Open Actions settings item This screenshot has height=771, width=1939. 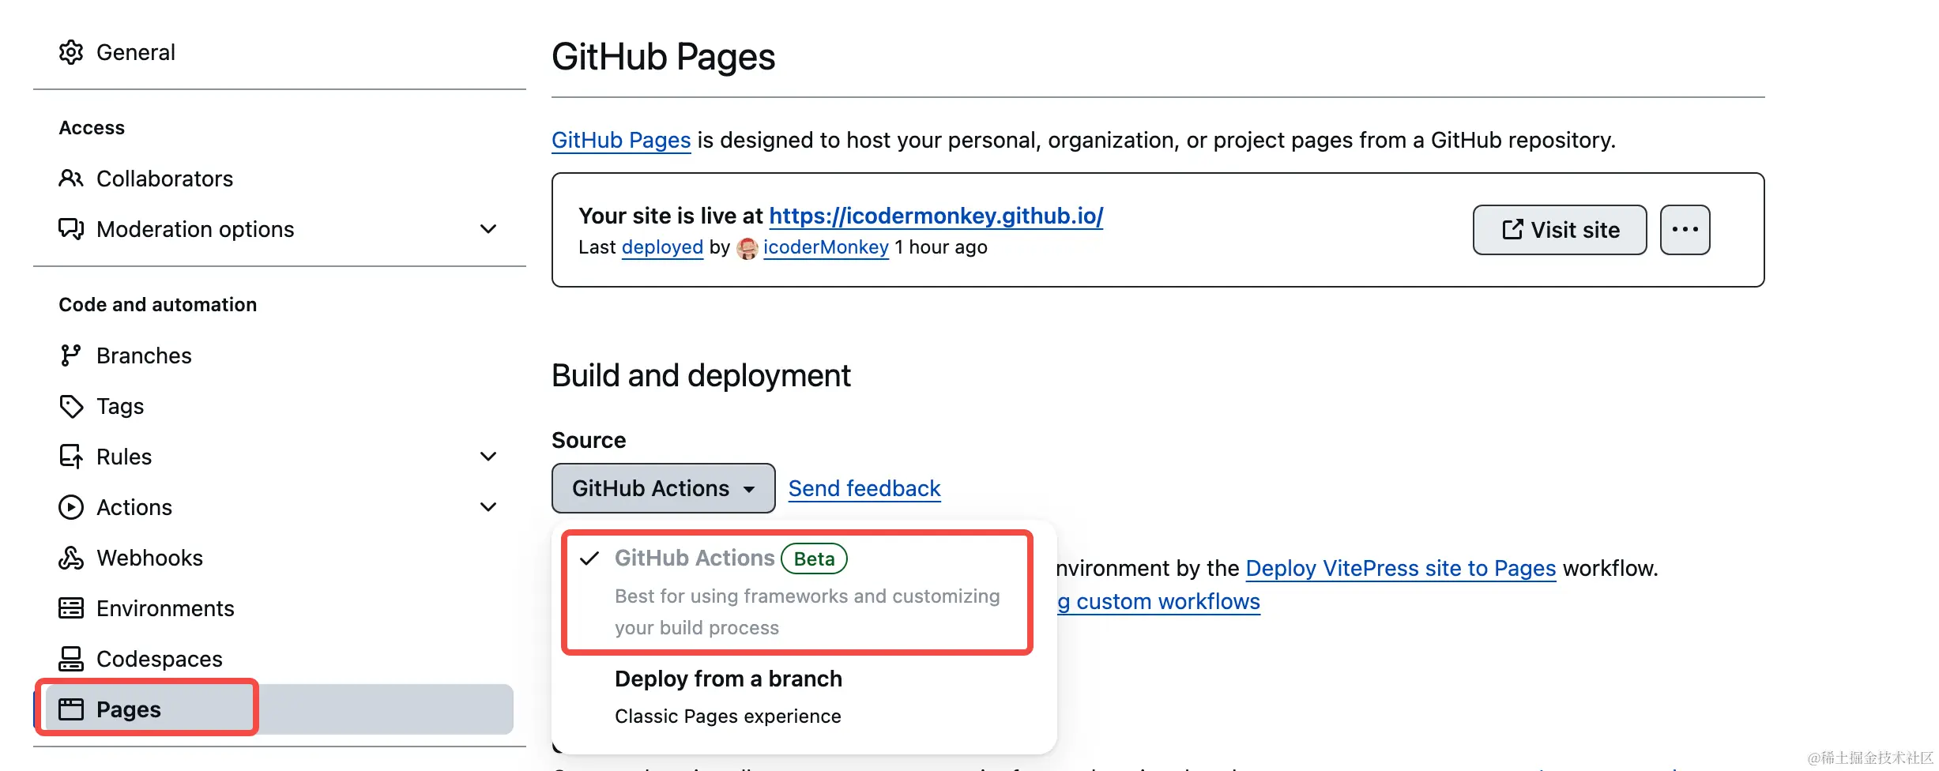pos(280,507)
